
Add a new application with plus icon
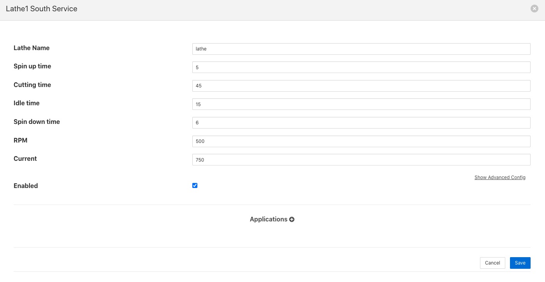(x=292, y=219)
